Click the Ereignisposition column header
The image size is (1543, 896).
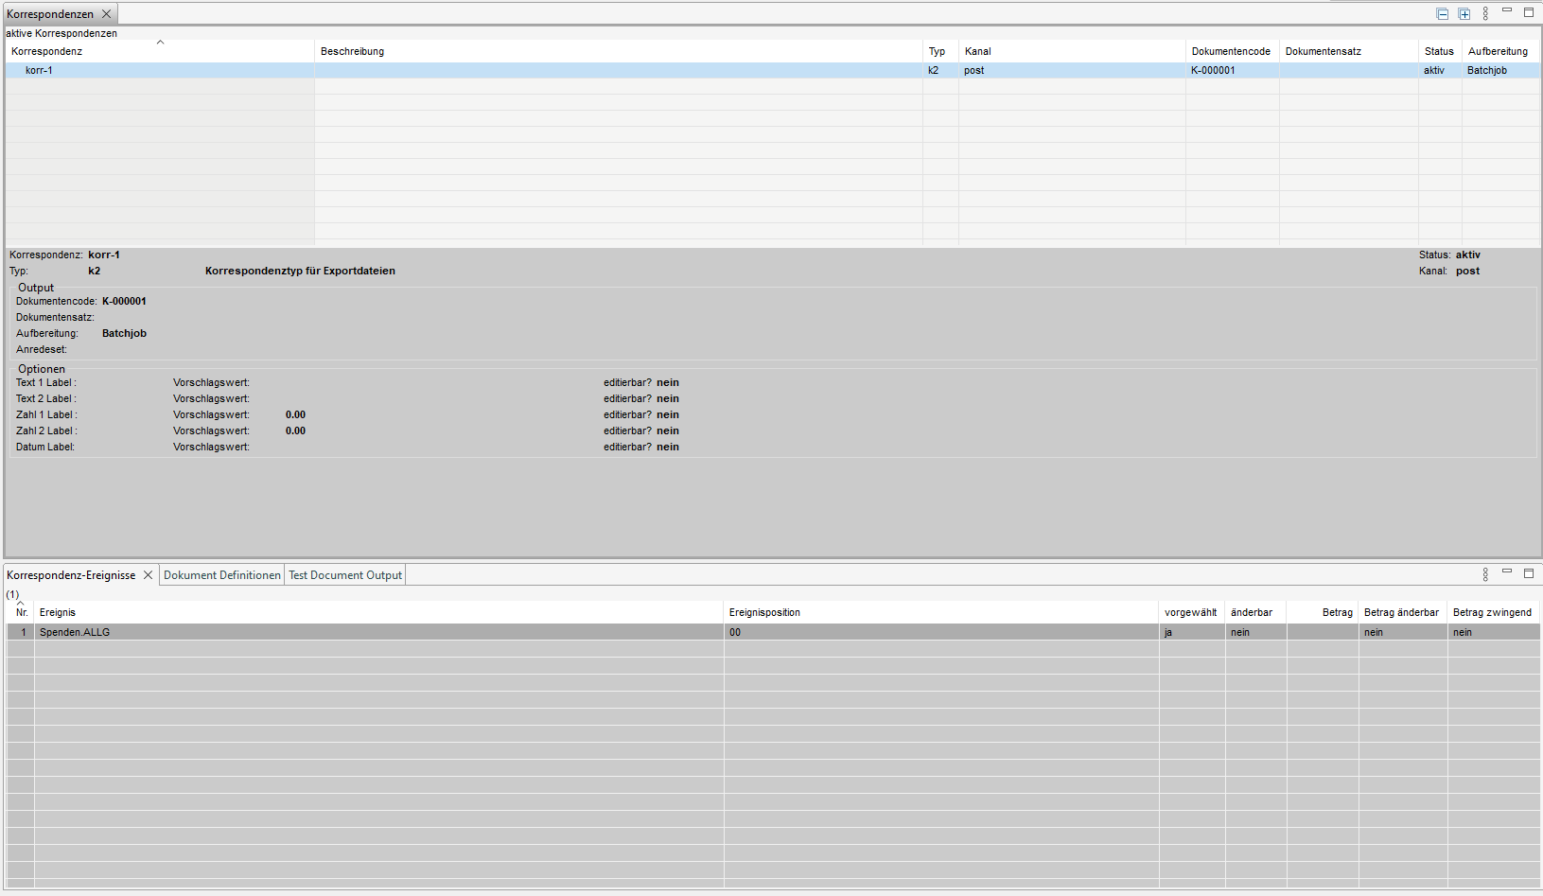(764, 612)
